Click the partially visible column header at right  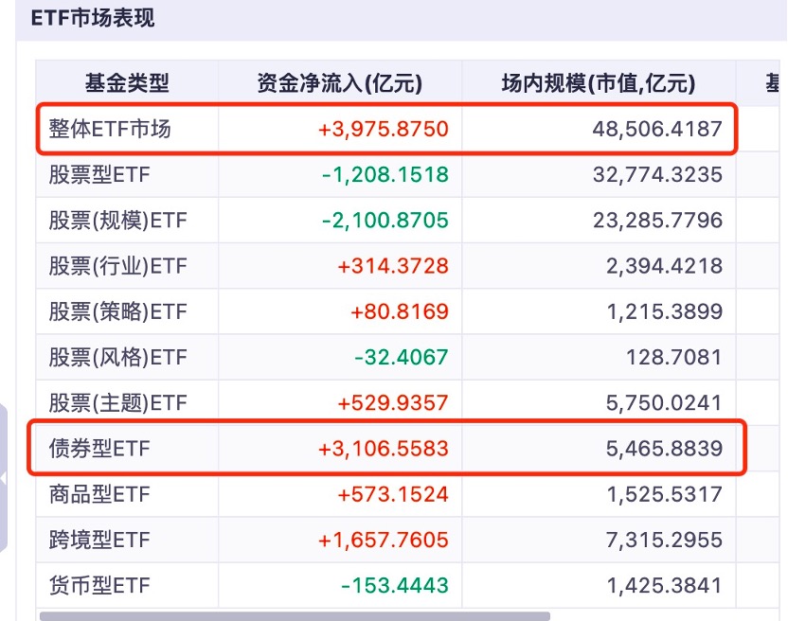coord(773,83)
